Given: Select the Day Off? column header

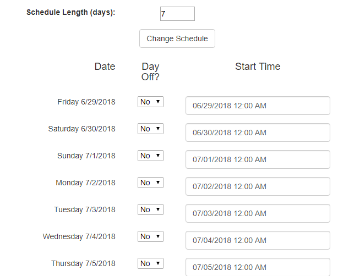Looking at the screenshot, I should (150, 71).
